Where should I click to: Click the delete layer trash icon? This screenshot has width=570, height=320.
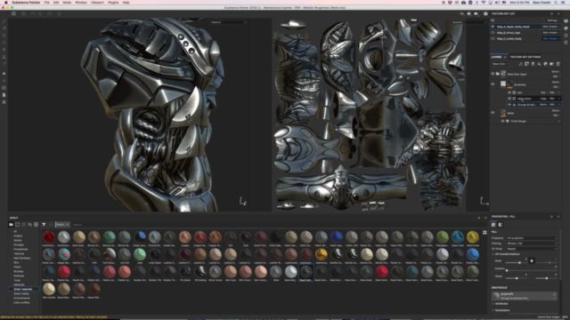558,64
